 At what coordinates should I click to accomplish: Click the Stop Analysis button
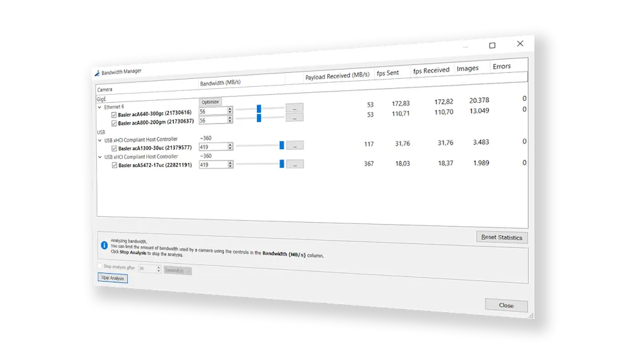[113, 278]
